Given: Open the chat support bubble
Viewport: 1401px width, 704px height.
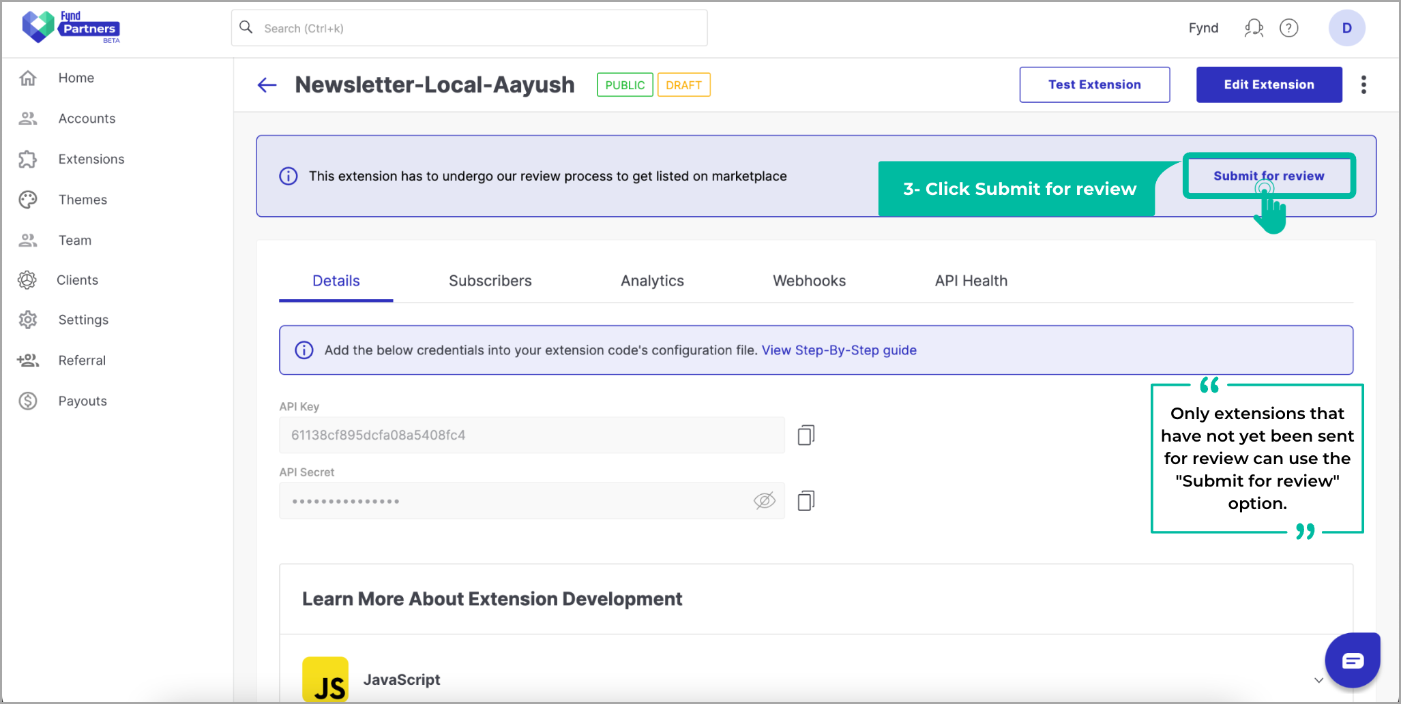Looking at the screenshot, I should pos(1353,660).
